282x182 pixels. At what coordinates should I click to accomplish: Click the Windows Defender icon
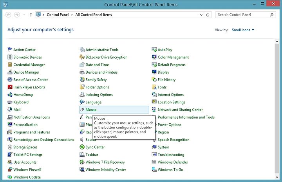tap(154, 162)
